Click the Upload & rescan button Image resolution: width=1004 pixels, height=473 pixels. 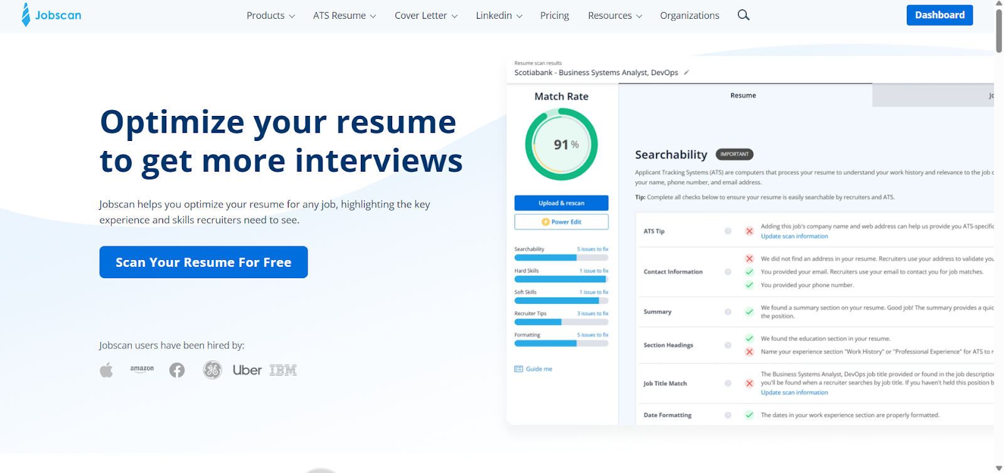click(x=562, y=203)
